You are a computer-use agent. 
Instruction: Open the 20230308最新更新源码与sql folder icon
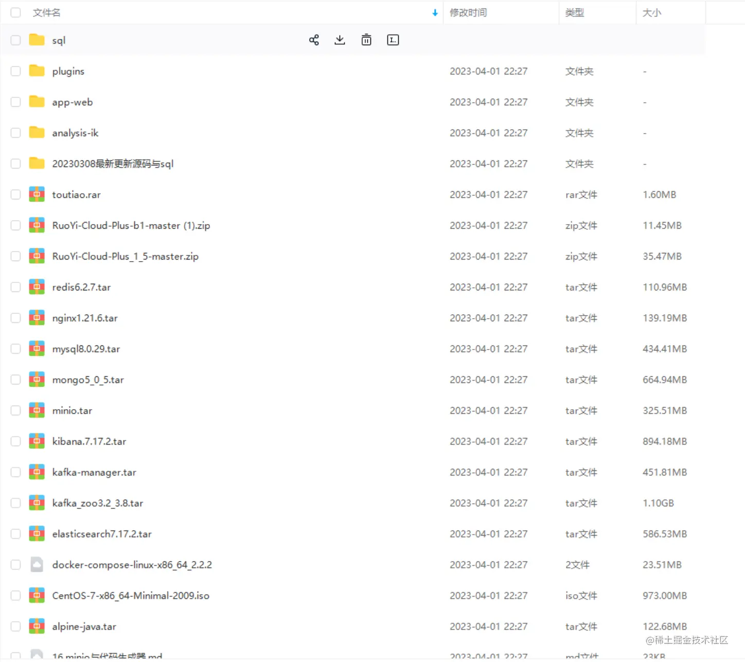(x=37, y=163)
